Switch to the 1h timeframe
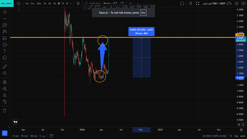 tap(45, 4)
